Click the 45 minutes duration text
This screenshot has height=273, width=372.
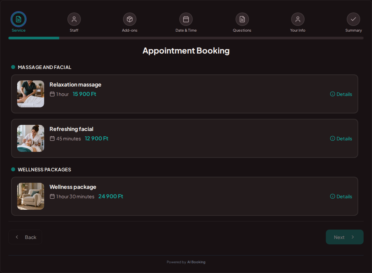click(x=68, y=139)
